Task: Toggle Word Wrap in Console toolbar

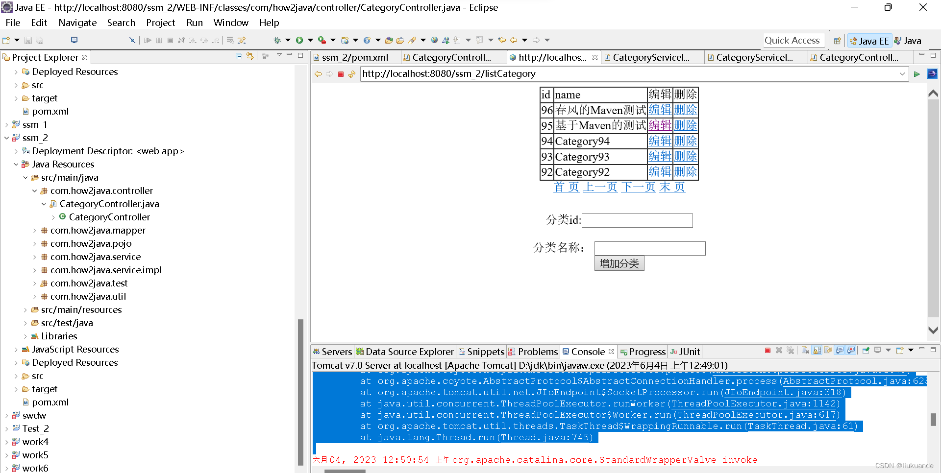Action: click(x=828, y=351)
